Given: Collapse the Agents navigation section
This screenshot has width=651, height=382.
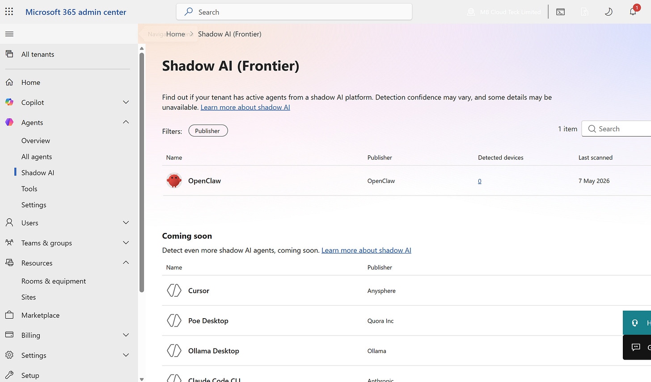Looking at the screenshot, I should coord(126,122).
